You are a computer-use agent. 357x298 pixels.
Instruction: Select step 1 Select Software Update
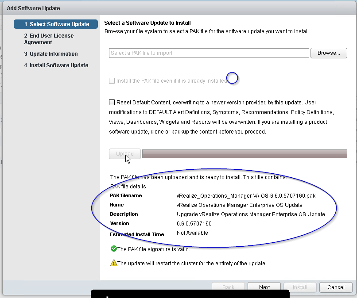[x=56, y=24]
